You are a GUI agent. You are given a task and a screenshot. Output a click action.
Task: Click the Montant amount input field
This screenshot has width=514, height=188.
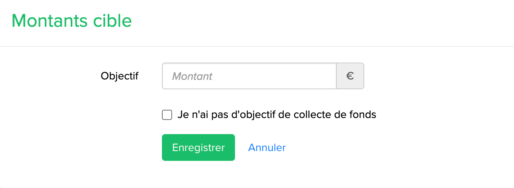point(249,76)
